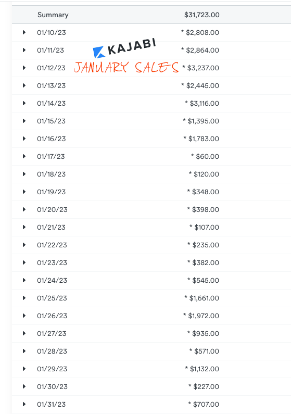Expand the 01/25/23 row arrow
The width and height of the screenshot is (291, 414).
pos(24,298)
